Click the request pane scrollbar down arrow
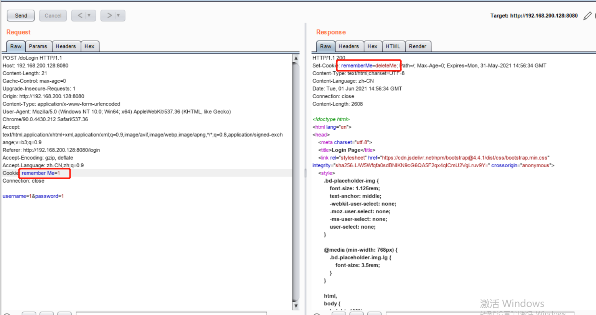This screenshot has height=315, width=596. 296,306
